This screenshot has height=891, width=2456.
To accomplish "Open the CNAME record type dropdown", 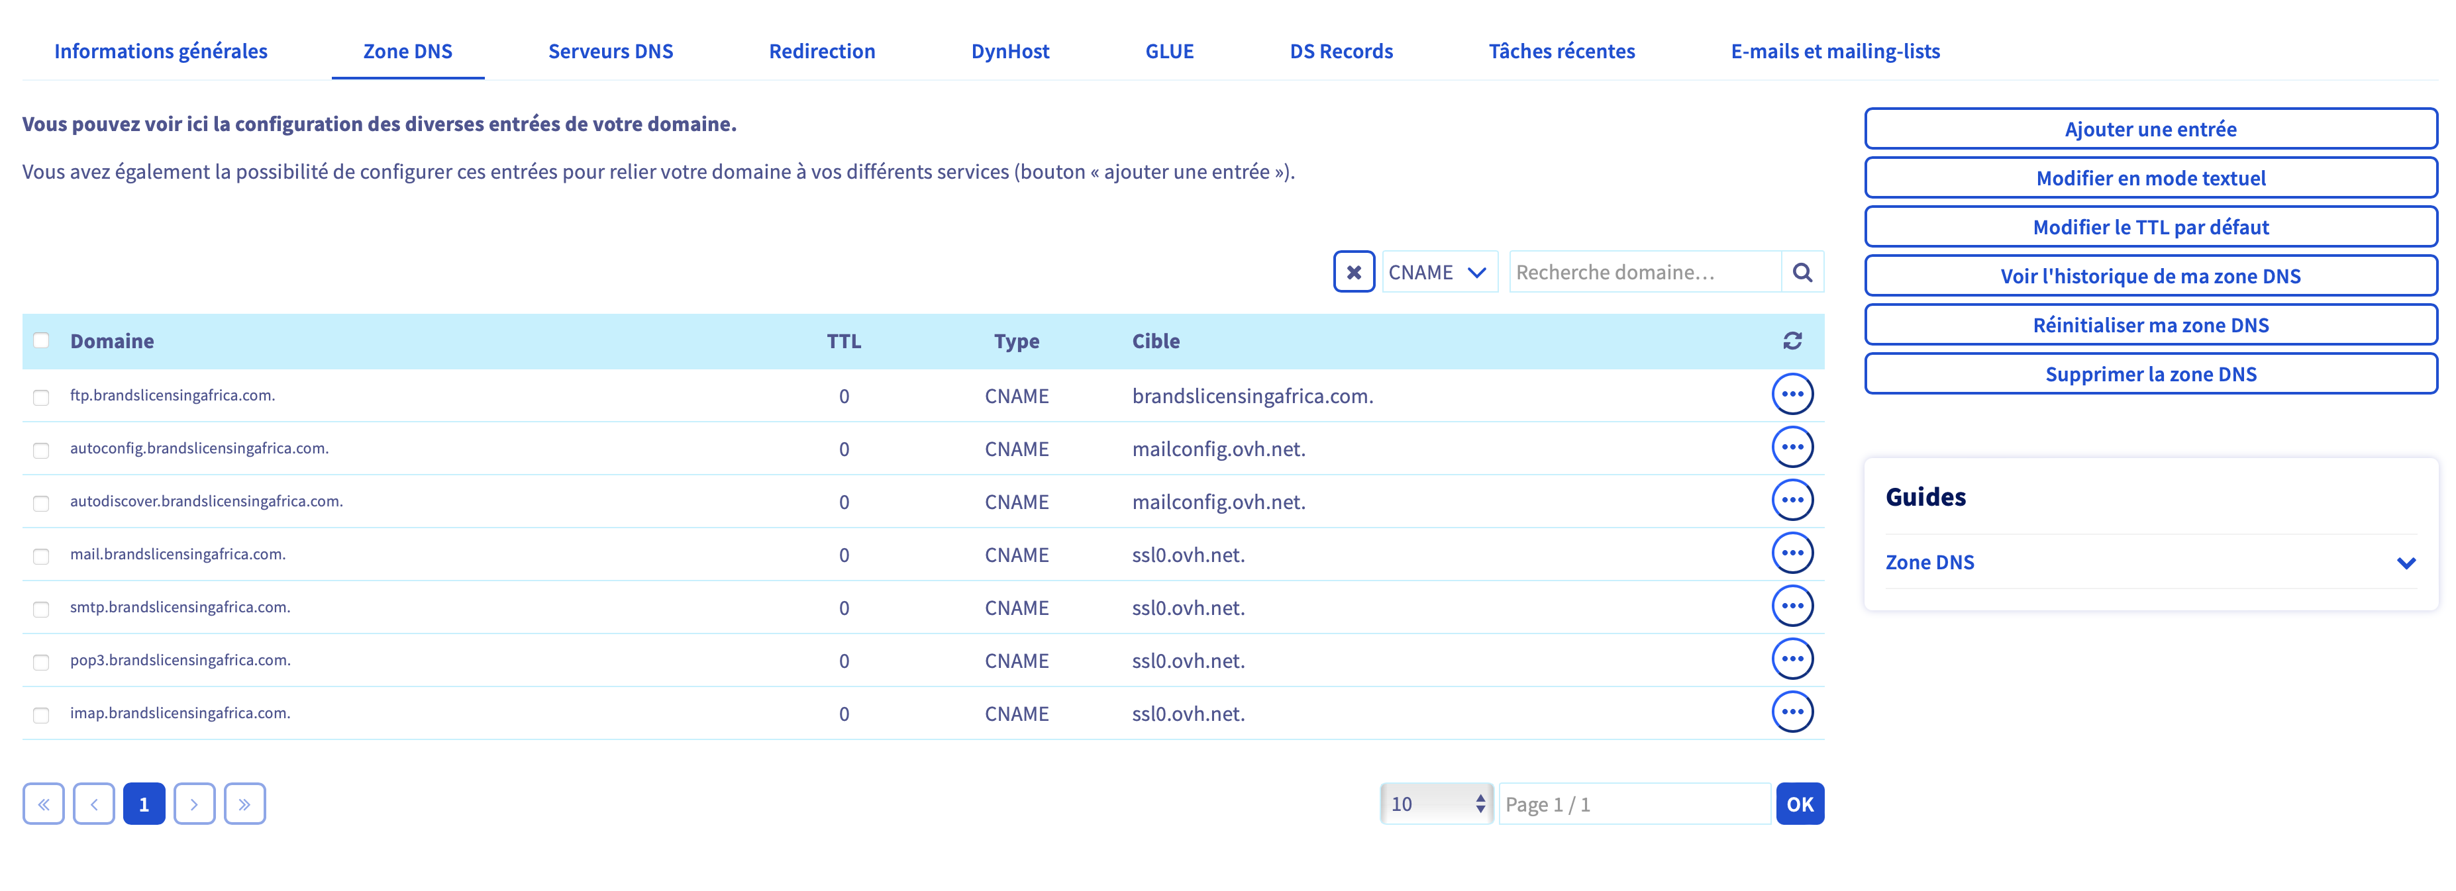I will pyautogui.click(x=1439, y=273).
